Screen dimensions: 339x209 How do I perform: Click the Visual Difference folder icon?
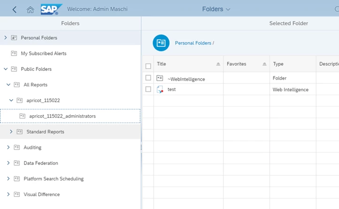(x=17, y=194)
